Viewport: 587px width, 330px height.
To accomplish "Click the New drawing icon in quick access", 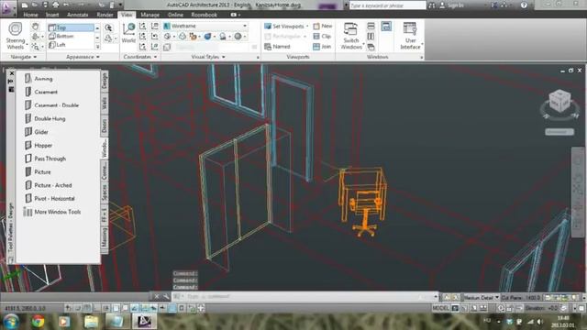I will [x=25, y=5].
